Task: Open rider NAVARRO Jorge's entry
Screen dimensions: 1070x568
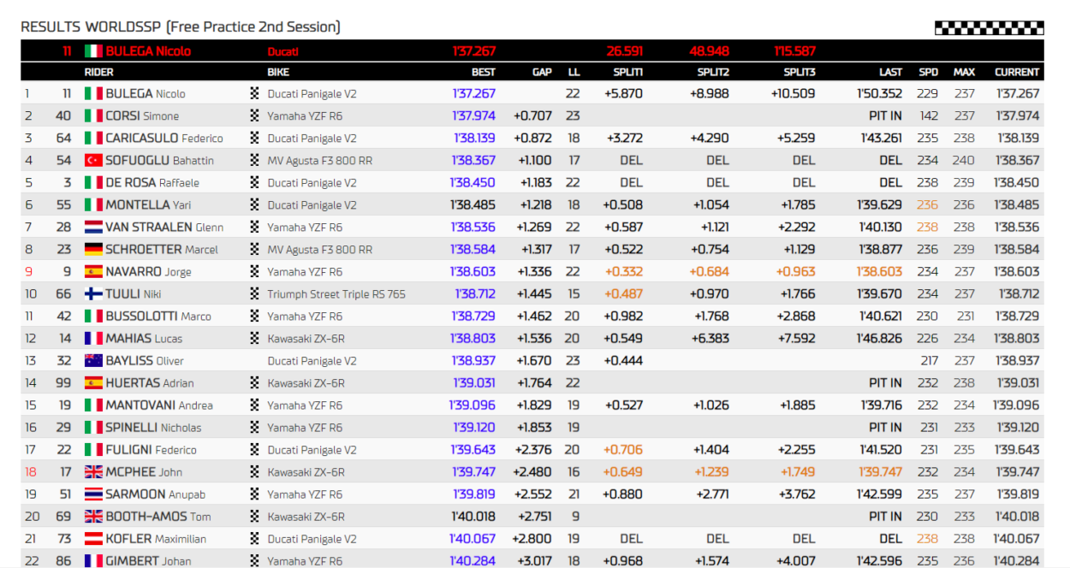Action: pyautogui.click(x=148, y=271)
